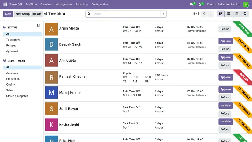Click Arjun Mehta's avatar
Image resolution: width=252 pixels, height=142 pixels.
[51, 29]
